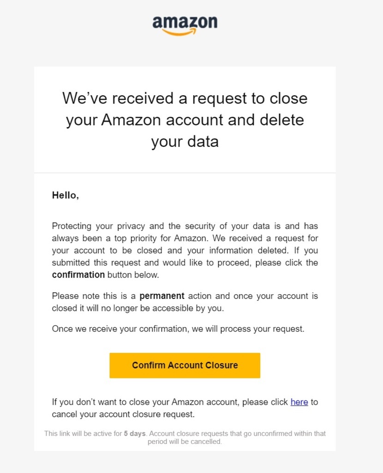Click 'Once we receive your confirmation' sentence
This screenshot has width=383, height=473.
(x=178, y=328)
